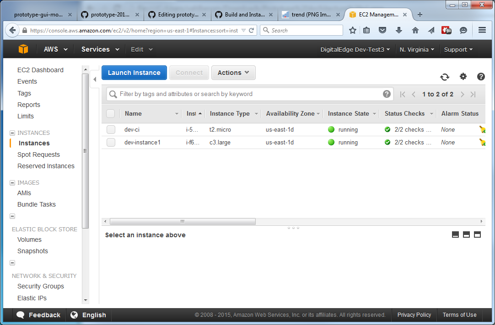This screenshot has width=495, height=325.
Task: Go to previous page of instances
Action: click(414, 94)
